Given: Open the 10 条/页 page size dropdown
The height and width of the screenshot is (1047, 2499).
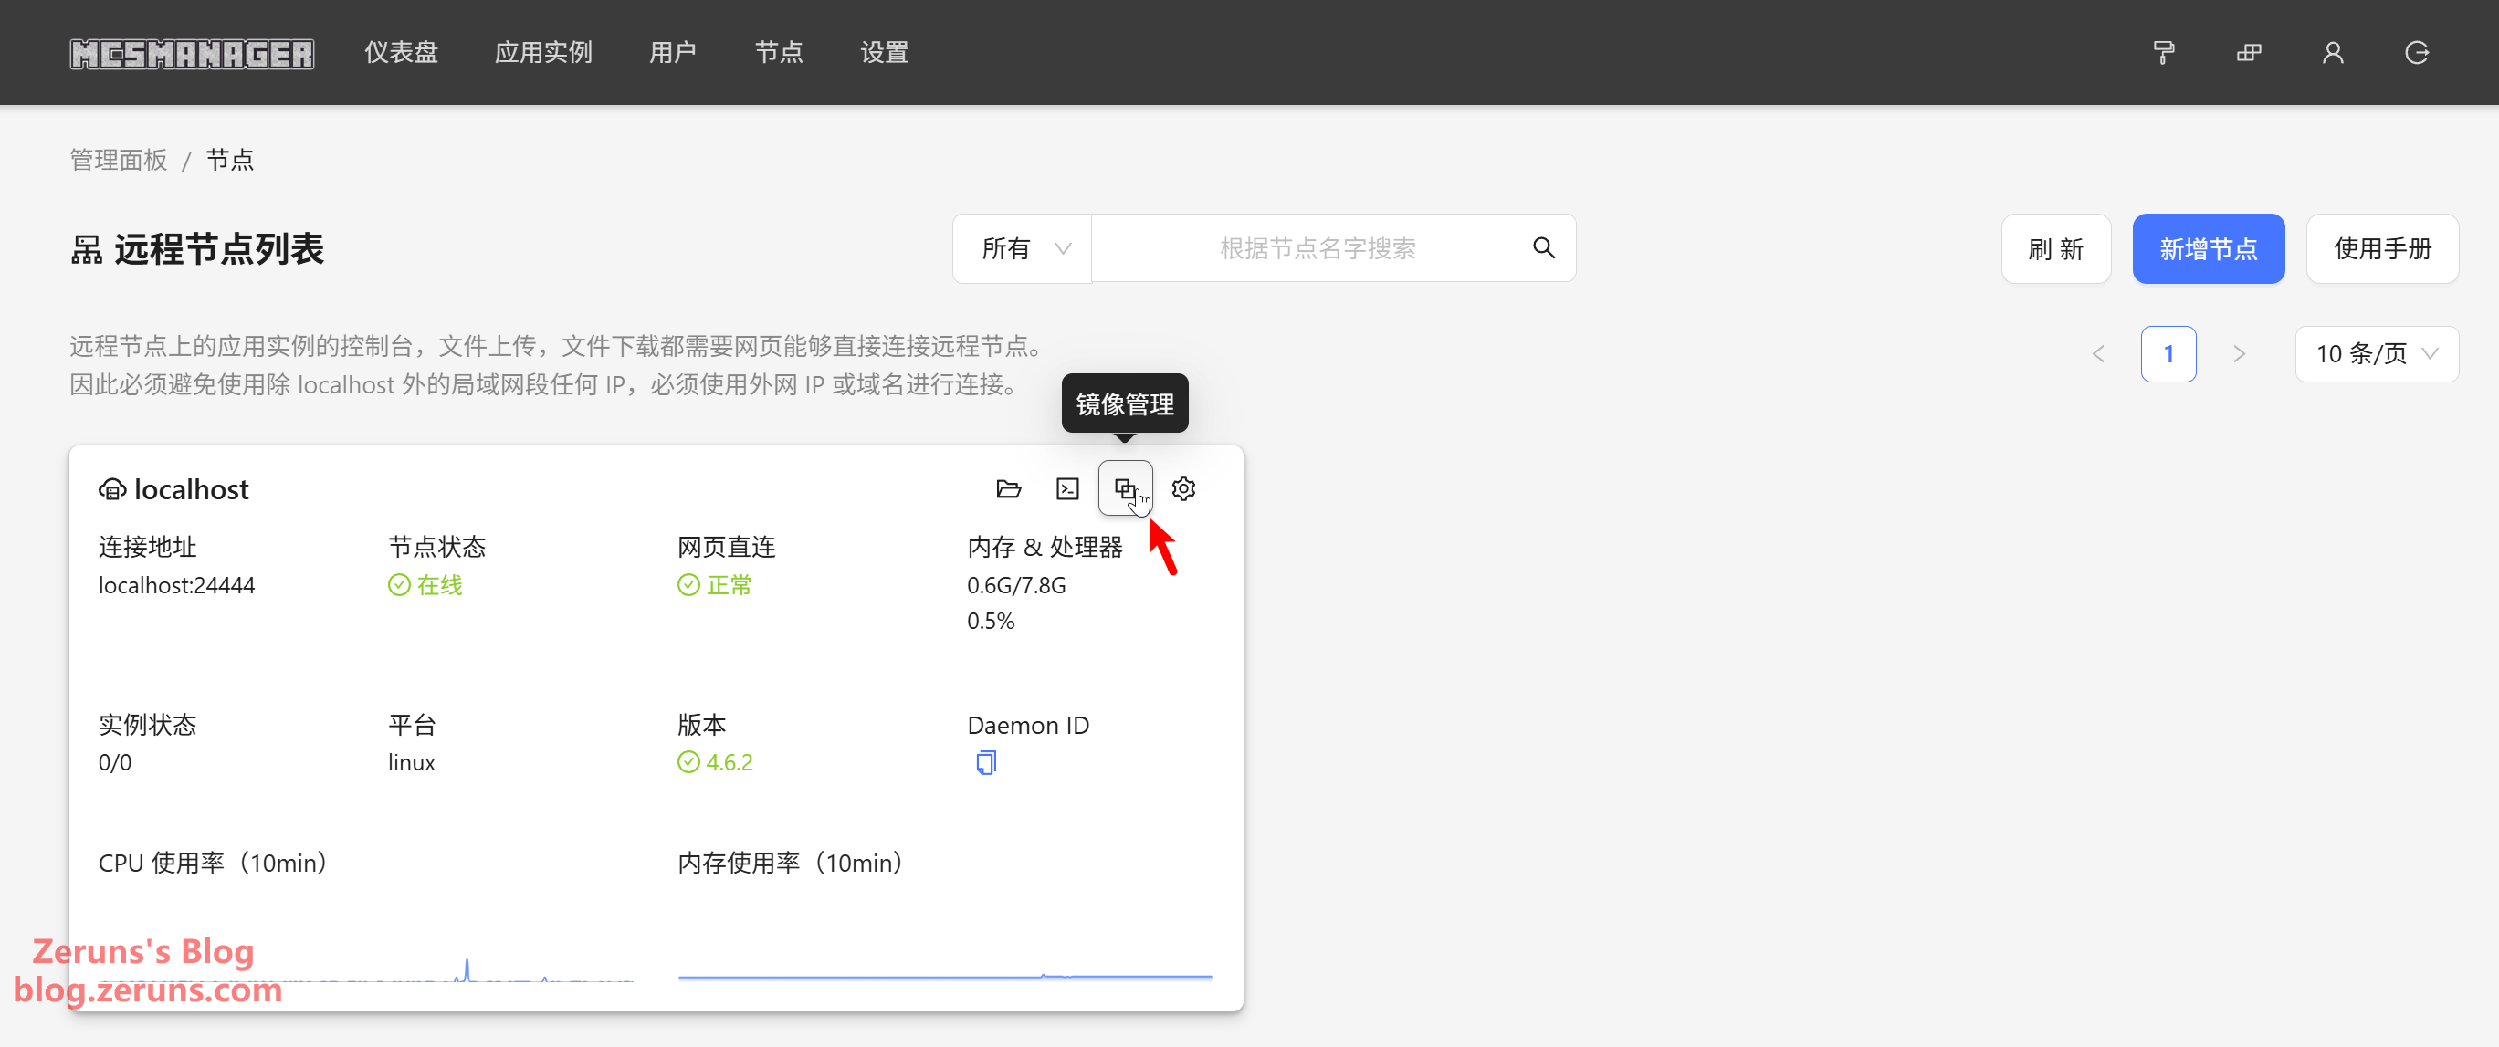Looking at the screenshot, I should (2376, 354).
